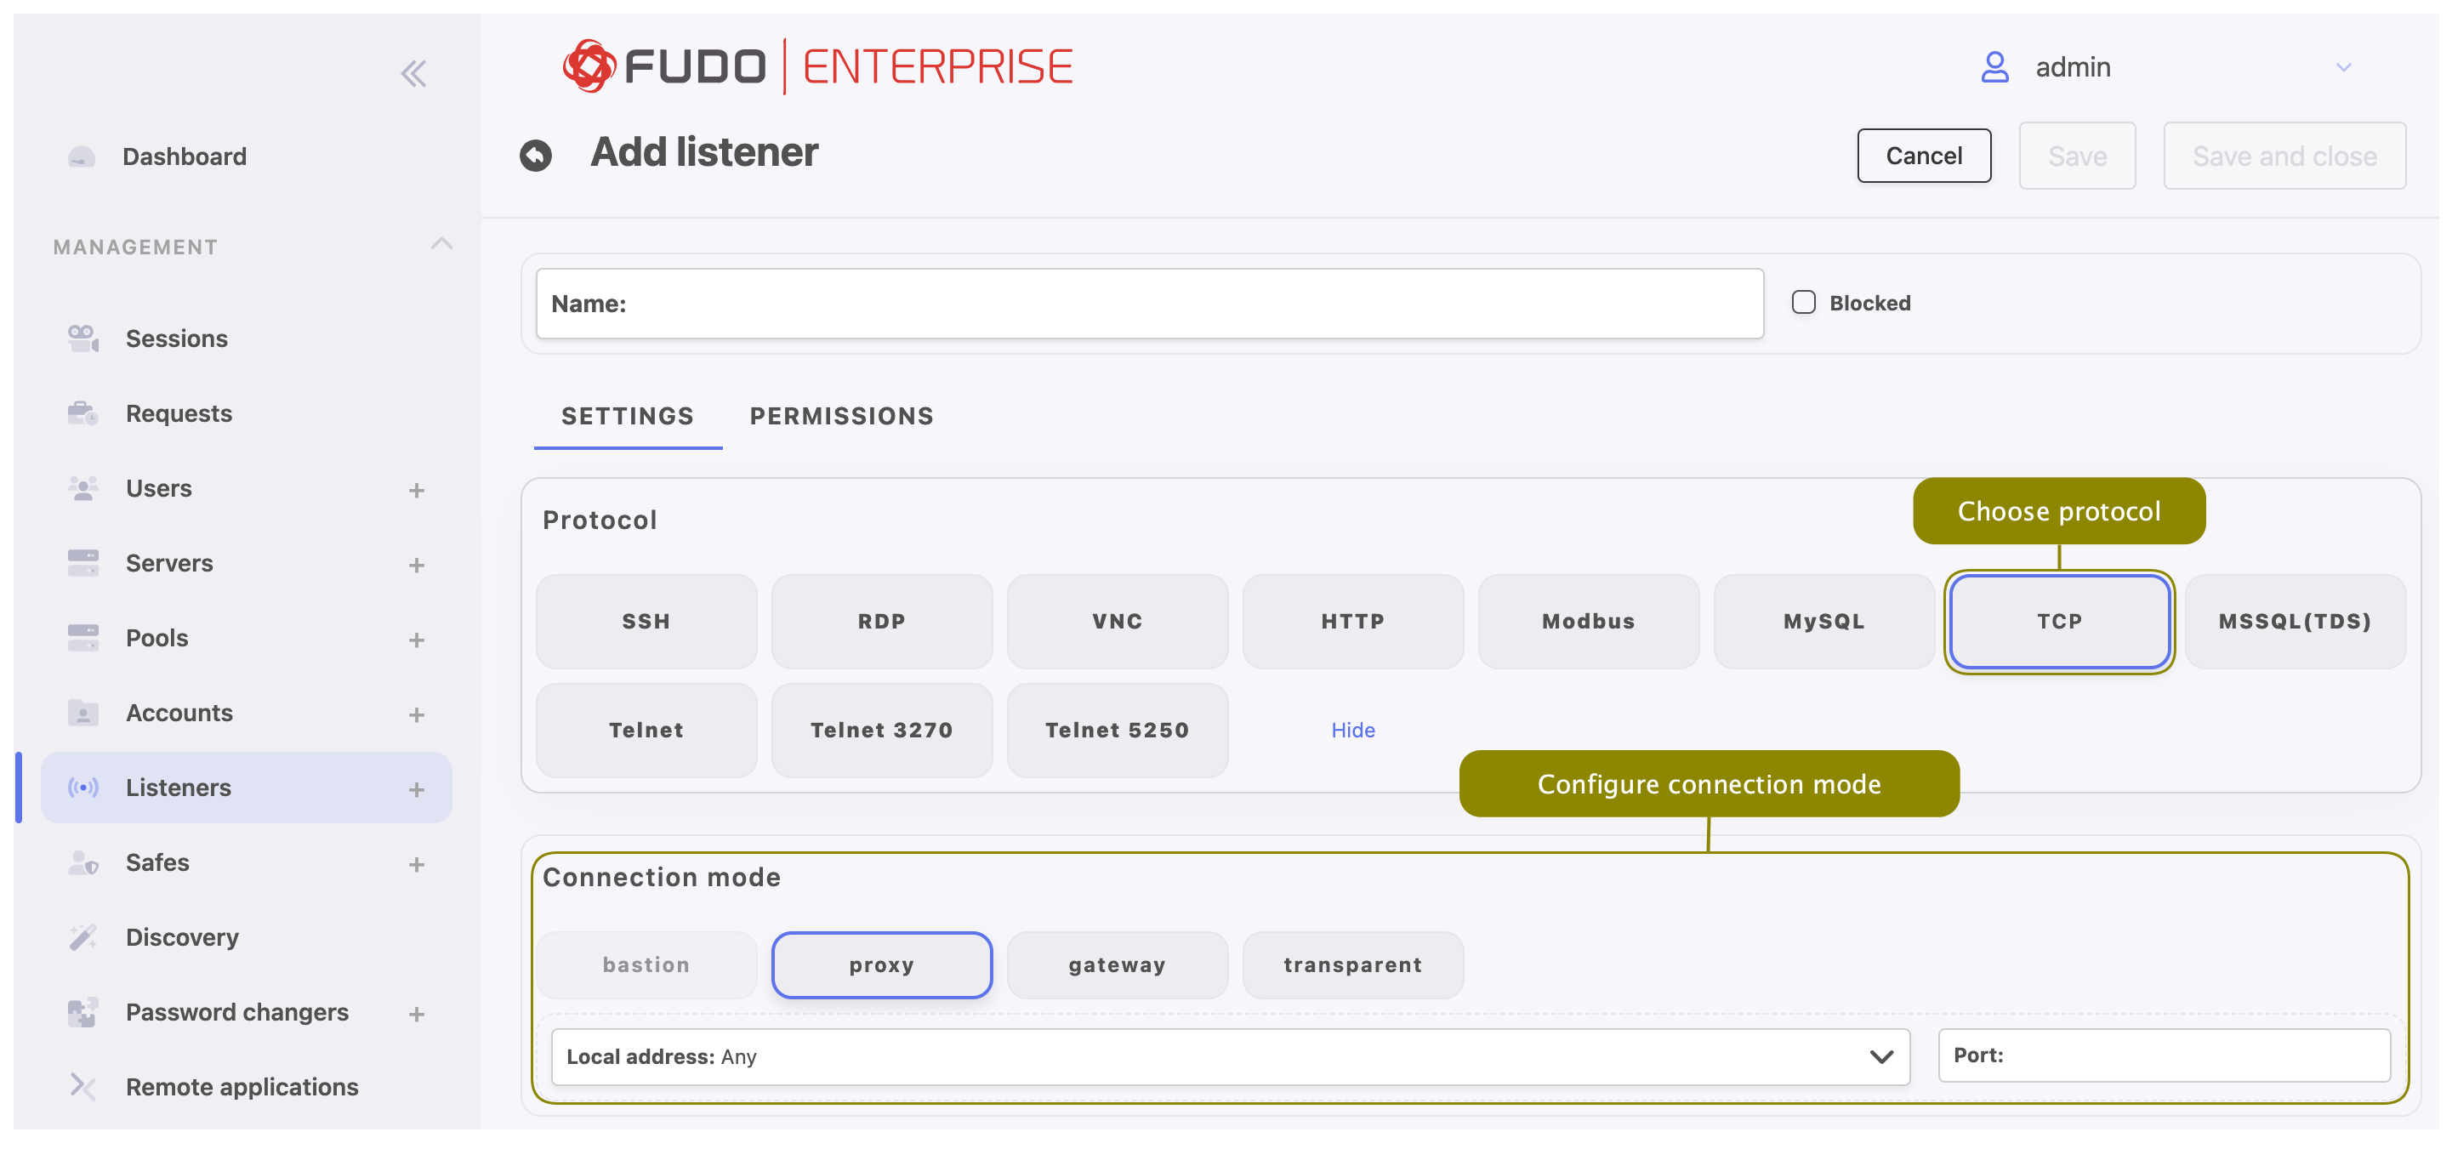The width and height of the screenshot is (2452, 1149).
Task: Click the Remote applications icon
Action: point(82,1086)
